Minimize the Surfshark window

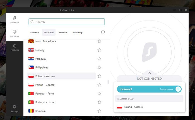pyautogui.click(x=174, y=10)
